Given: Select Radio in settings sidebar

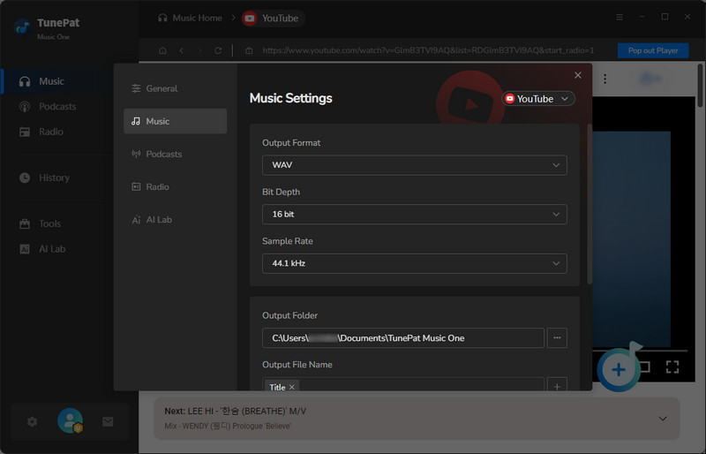Looking at the screenshot, I should click(157, 186).
